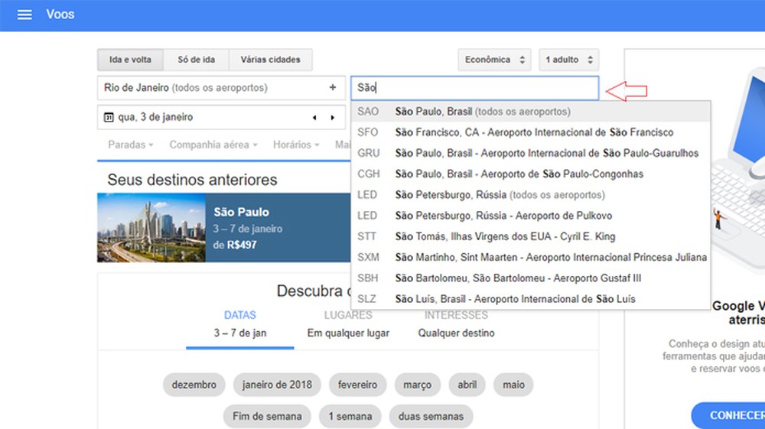Choose SAO São Paulo all airports suggestion

tap(530, 112)
